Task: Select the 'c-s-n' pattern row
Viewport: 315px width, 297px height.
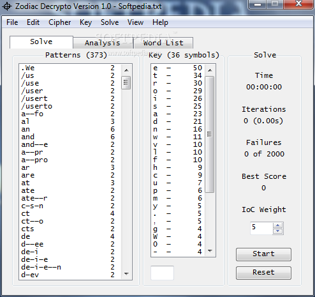Action: (x=70, y=206)
